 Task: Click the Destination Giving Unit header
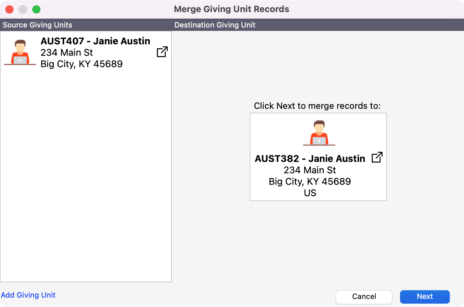[x=215, y=25]
